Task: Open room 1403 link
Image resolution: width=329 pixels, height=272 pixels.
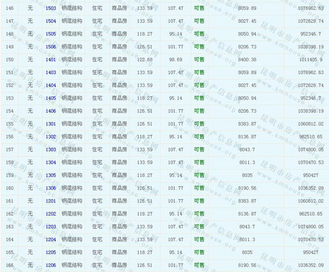Action: click(50, 72)
